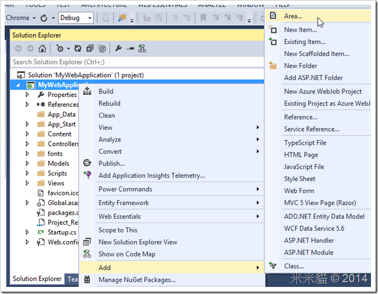378x294 pixels.
Task: Open the View submenu
Action: [172, 128]
